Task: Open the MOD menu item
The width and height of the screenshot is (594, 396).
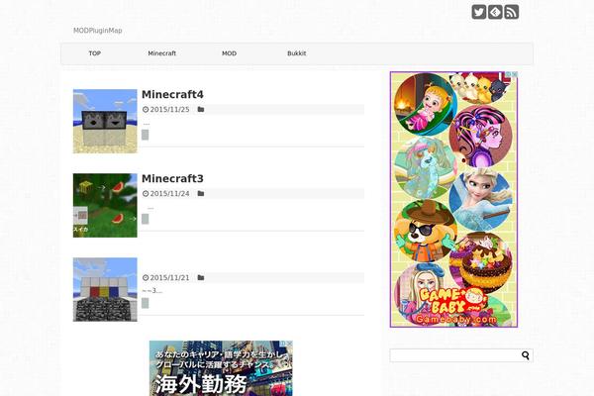Action: click(x=230, y=53)
